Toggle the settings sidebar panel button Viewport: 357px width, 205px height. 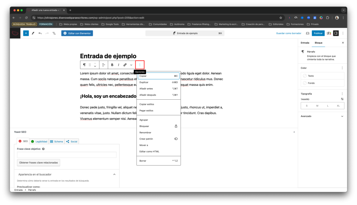(336, 33)
